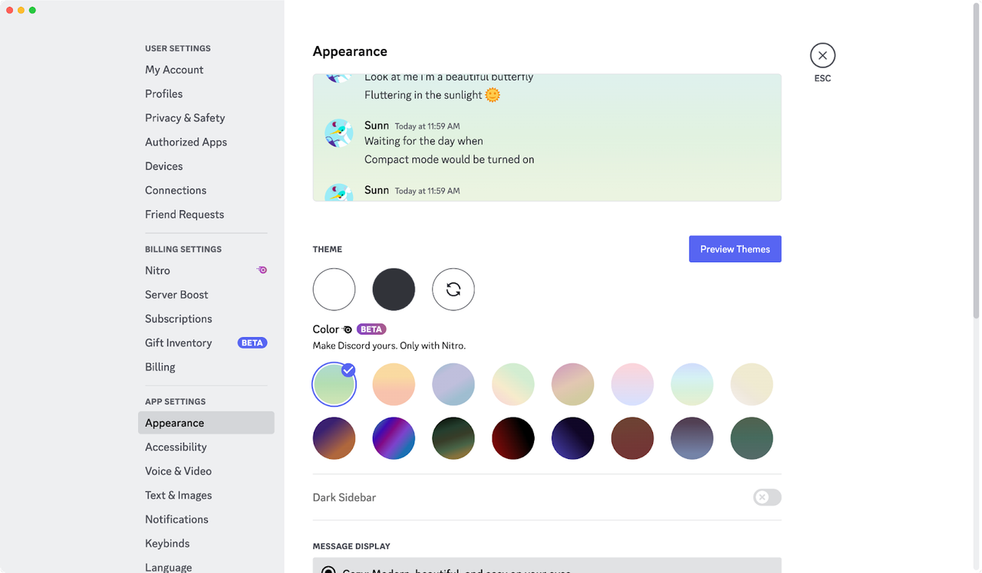Go to Voice & Video settings
The height and width of the screenshot is (573, 982).
point(178,471)
